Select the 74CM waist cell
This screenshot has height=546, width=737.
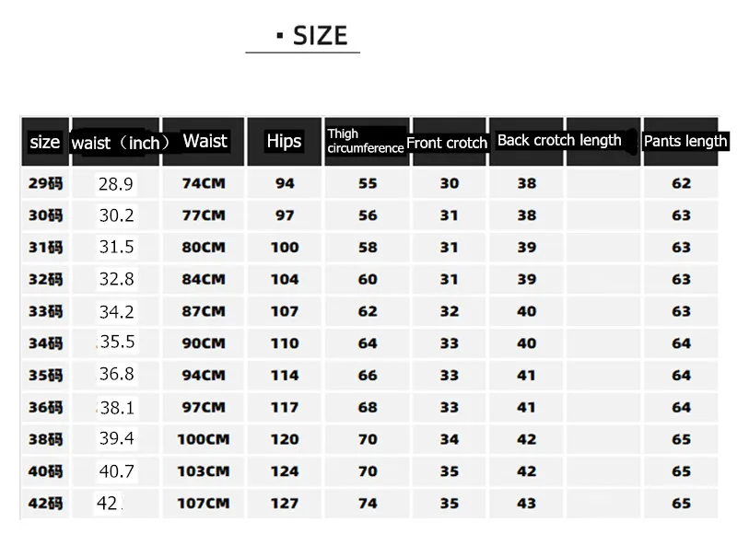click(204, 183)
